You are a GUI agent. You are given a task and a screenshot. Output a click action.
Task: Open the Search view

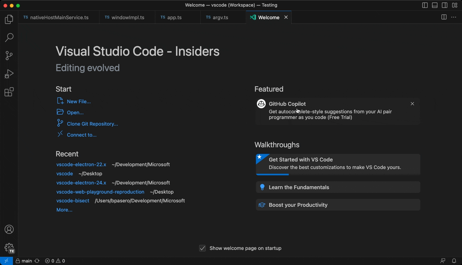(x=9, y=37)
